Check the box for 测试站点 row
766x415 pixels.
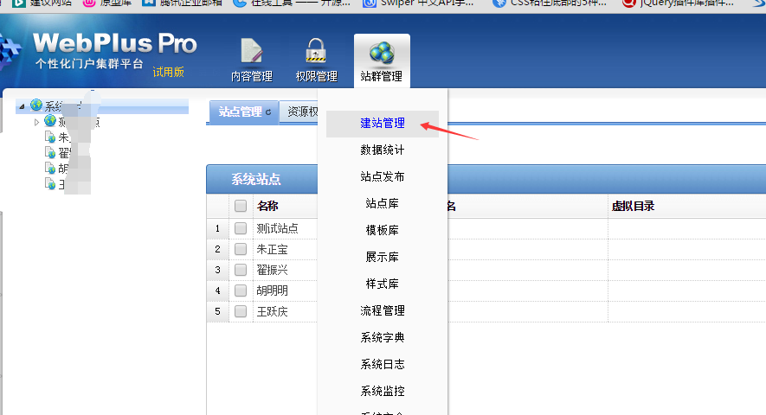click(241, 228)
